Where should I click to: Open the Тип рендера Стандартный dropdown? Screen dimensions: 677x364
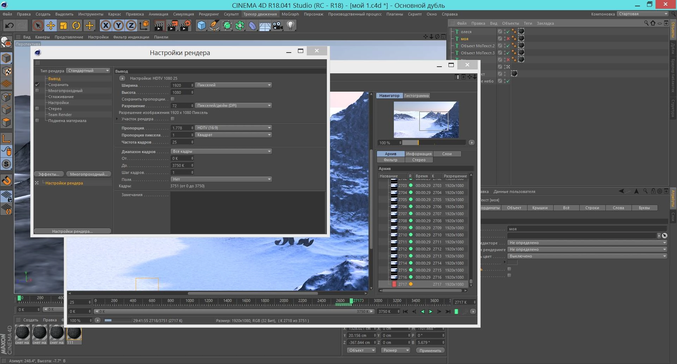88,71
